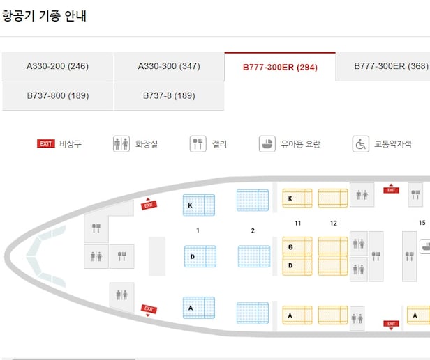The height and width of the screenshot is (360, 430).
Task: Select yellow seat G in row 11
Action: click(297, 247)
